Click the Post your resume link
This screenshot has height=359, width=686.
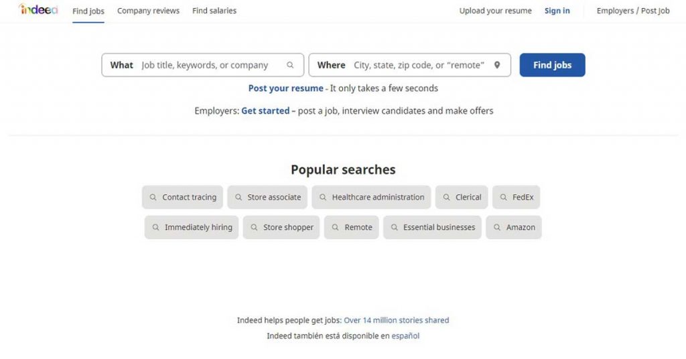pos(285,88)
